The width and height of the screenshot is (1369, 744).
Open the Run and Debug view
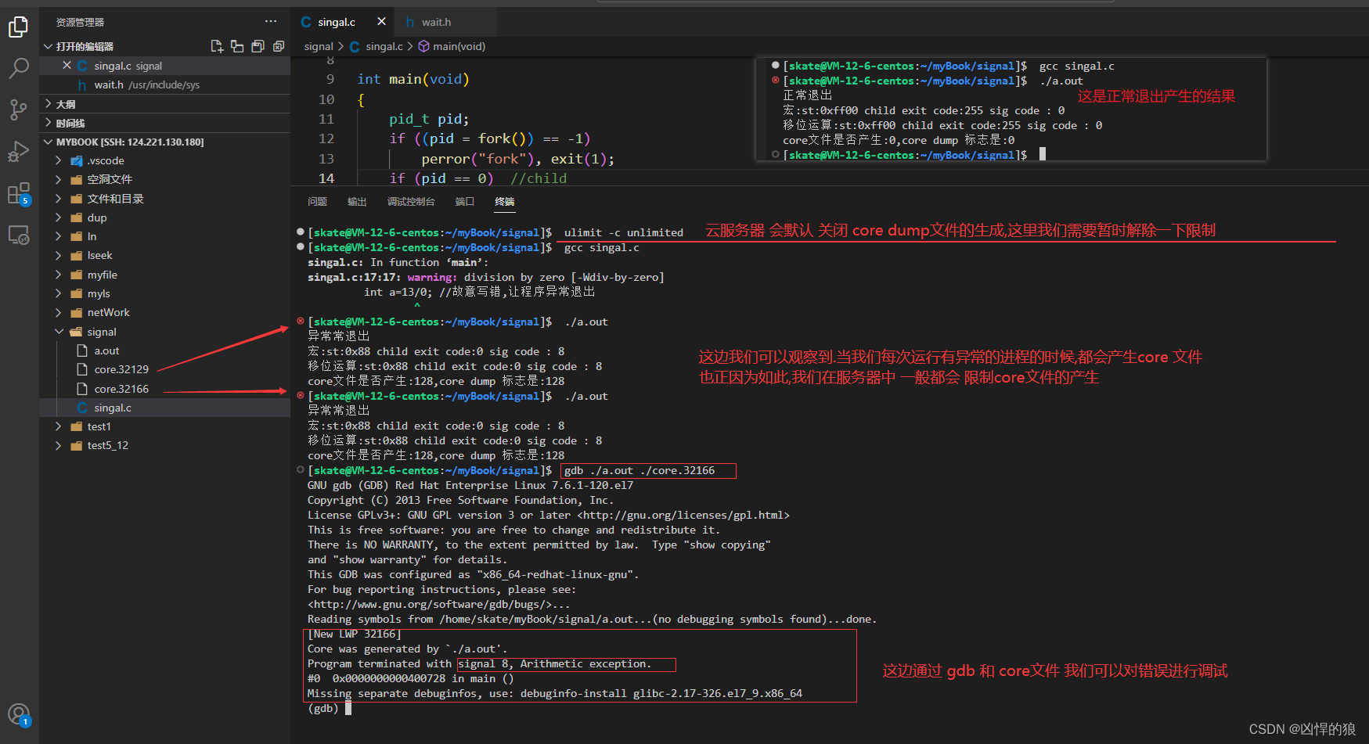(x=18, y=151)
